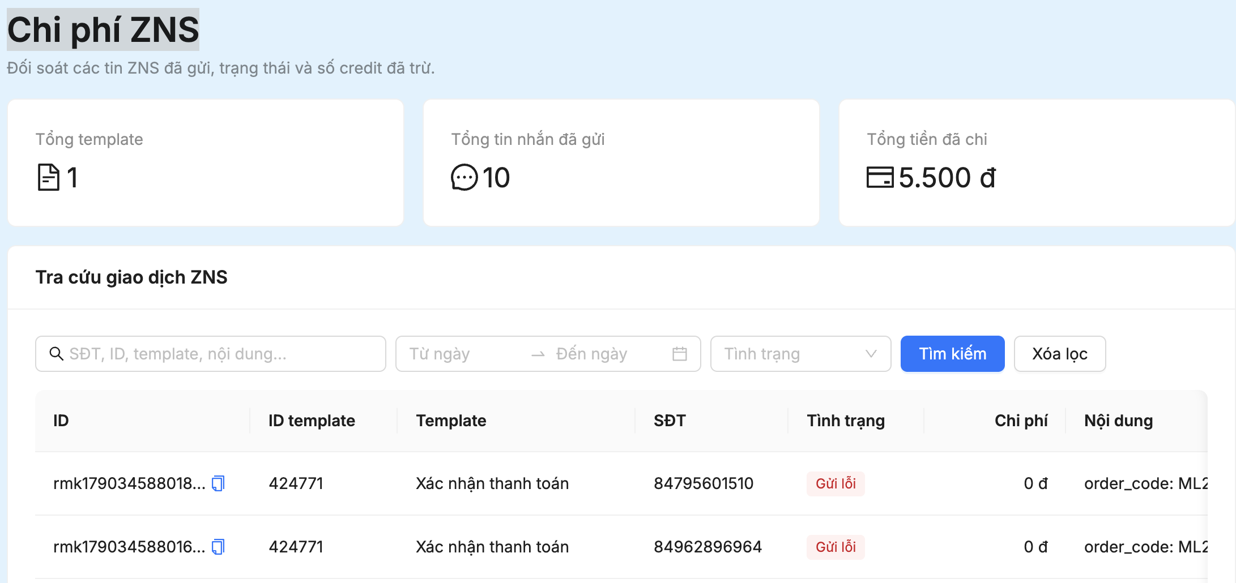The width and height of the screenshot is (1236, 583).
Task: Click 0 đ cost in the 84795601510 row
Action: pyautogui.click(x=1035, y=483)
